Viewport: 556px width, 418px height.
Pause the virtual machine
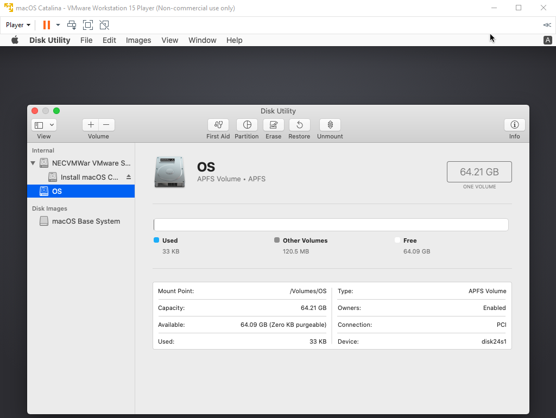[47, 25]
